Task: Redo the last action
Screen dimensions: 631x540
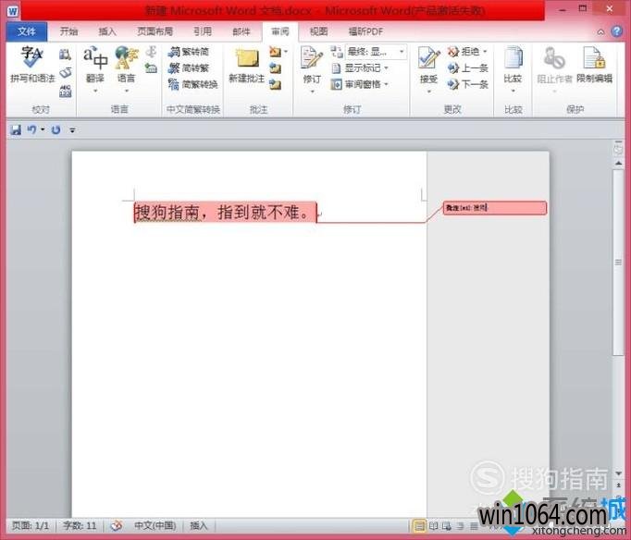Action: coord(56,129)
